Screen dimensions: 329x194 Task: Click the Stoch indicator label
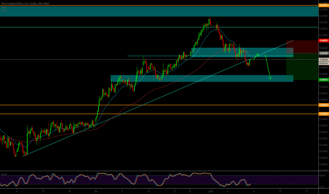pyautogui.click(x=5, y=174)
